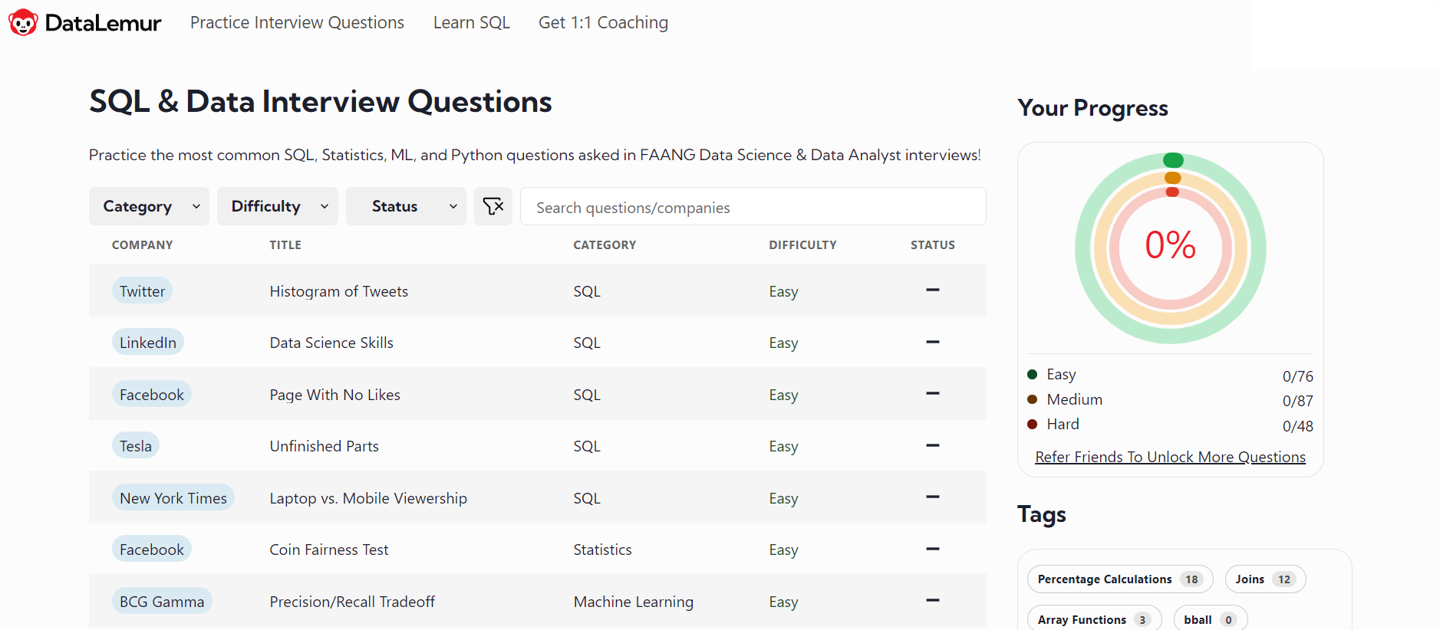Image resolution: width=1453 pixels, height=630 pixels.
Task: Click the status dash for Page With No Likes
Action: click(932, 393)
